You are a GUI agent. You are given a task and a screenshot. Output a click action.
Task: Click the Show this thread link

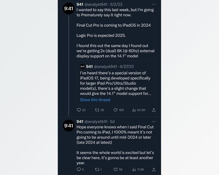coord(95,100)
